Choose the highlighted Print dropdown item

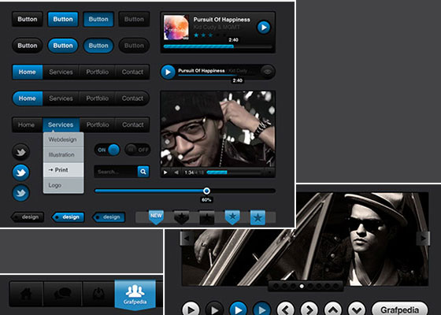(x=63, y=170)
